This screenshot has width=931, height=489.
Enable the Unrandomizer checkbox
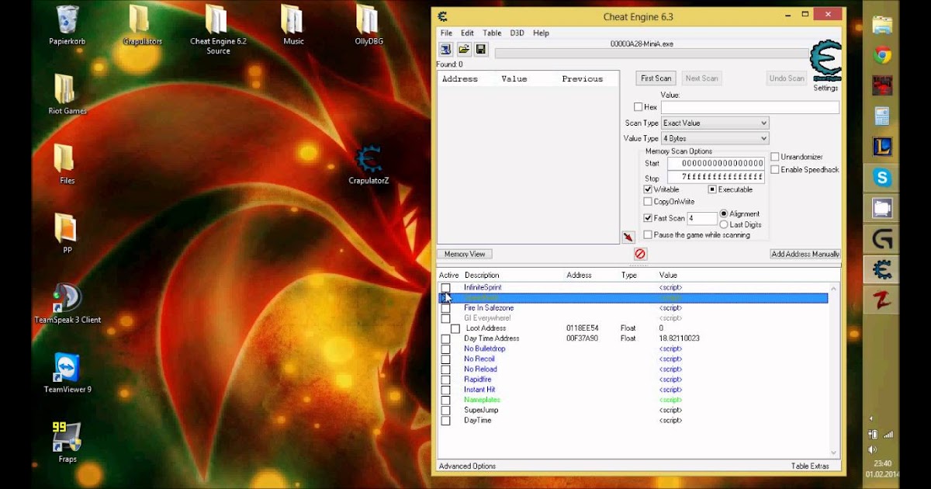tap(775, 157)
